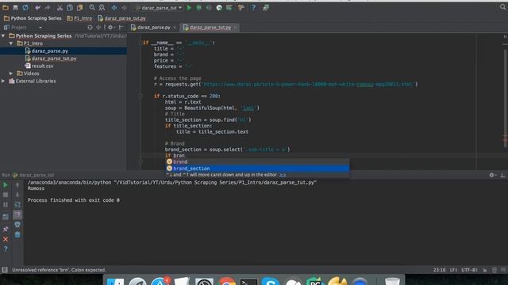Debug daraz_parse_tut with the bug icon
Image resolution: width=508 pixels, height=285 pixels.
(199, 7)
